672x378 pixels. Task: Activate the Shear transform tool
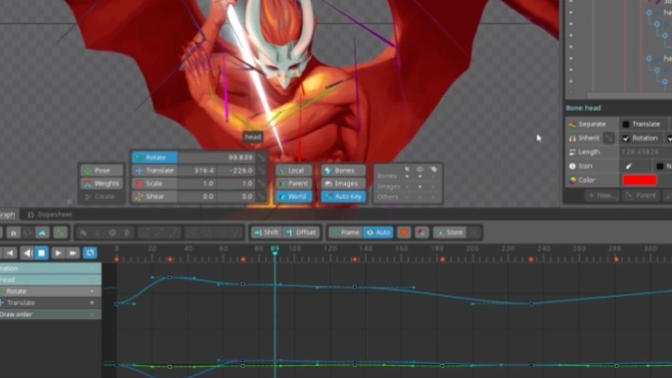pos(155,196)
